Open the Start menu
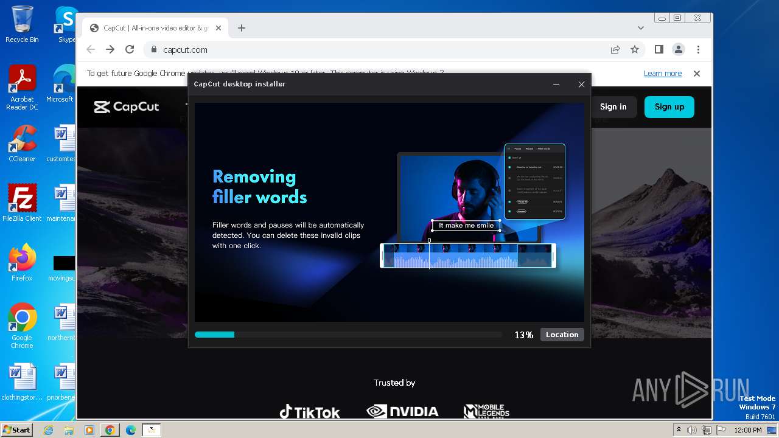 click(x=17, y=429)
